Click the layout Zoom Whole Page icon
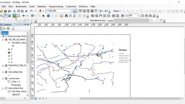This screenshot has width=185, height=104. [x=105, y=16]
